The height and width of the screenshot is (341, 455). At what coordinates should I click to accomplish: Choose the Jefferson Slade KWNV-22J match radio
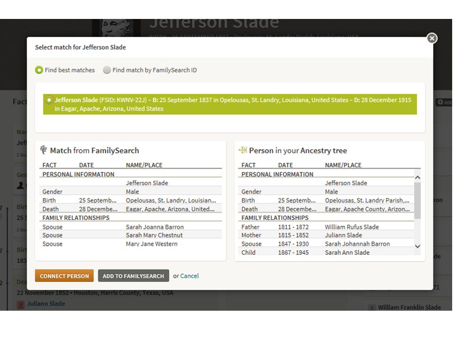49,100
